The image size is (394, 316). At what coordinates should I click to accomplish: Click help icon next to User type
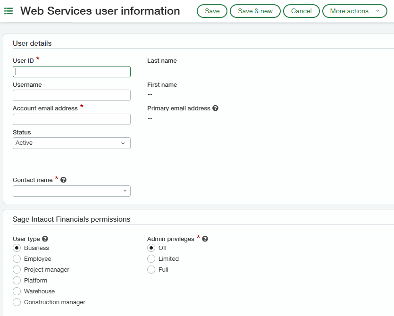45,239
